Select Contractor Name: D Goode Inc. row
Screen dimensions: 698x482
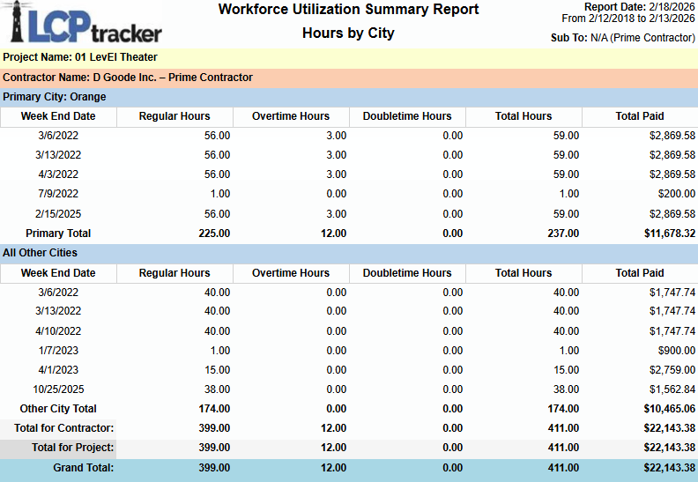click(349, 78)
